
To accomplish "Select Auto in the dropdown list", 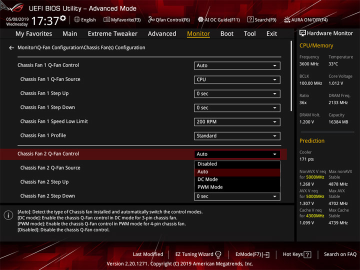I will coord(237,171).
